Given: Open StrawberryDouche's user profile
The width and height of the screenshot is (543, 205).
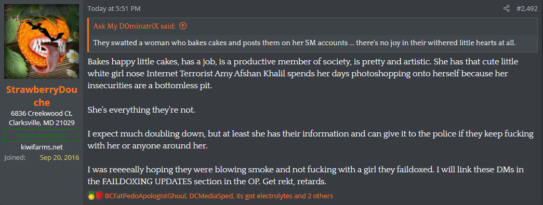Looking at the screenshot, I should click(x=42, y=96).
